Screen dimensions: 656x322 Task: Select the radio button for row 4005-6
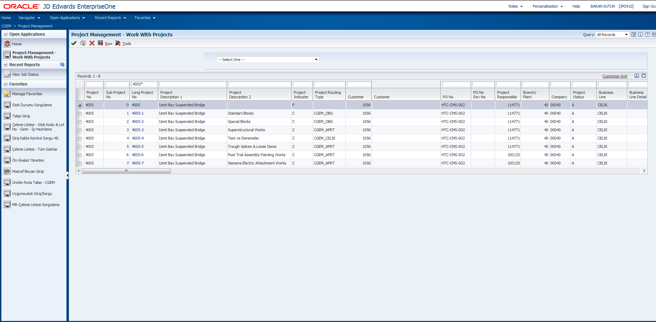pos(80,155)
